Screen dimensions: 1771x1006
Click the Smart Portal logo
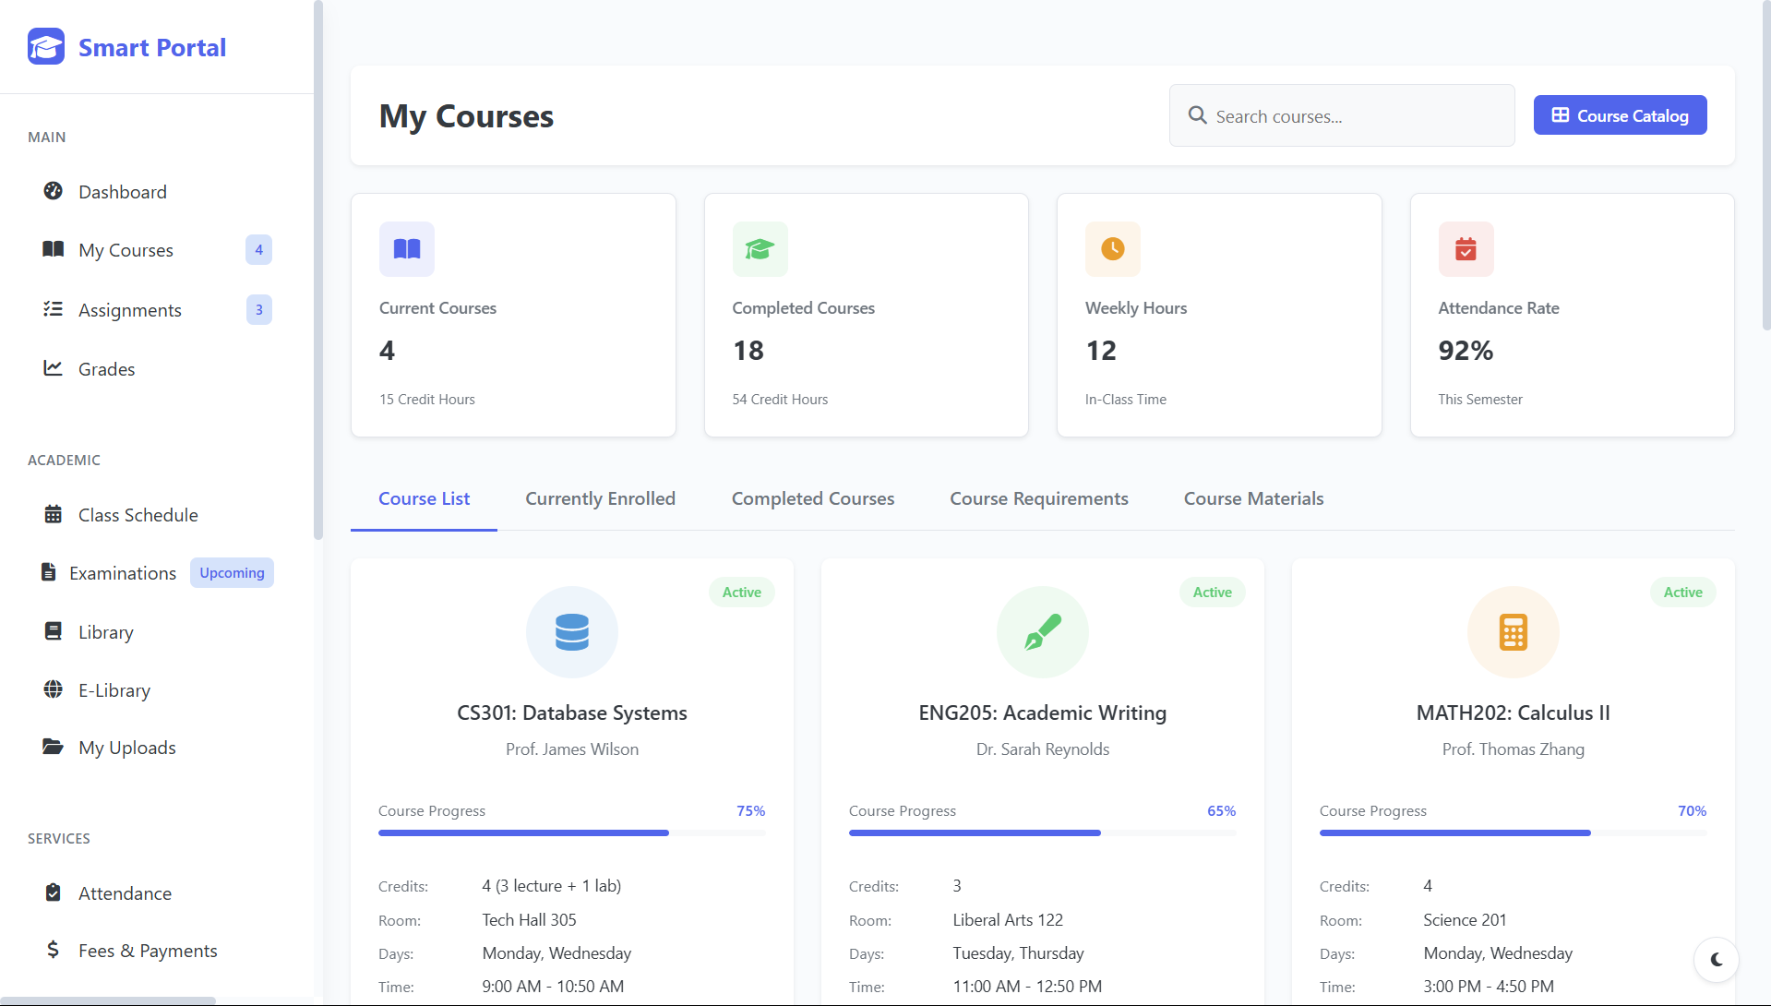[x=126, y=46]
